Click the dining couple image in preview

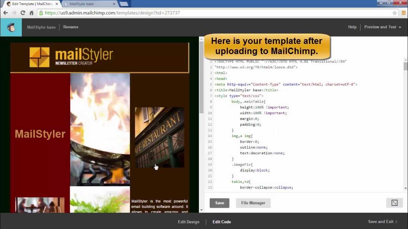40,205
